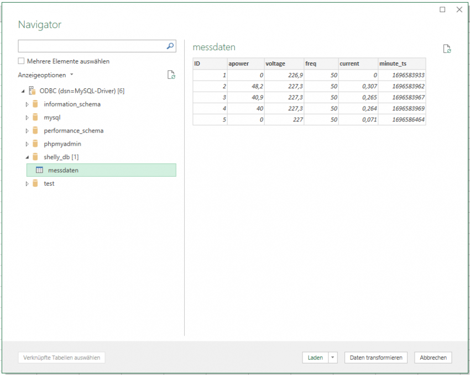This screenshot has height=375, width=470.
Task: Click the search magnifier icon
Action: coord(170,46)
